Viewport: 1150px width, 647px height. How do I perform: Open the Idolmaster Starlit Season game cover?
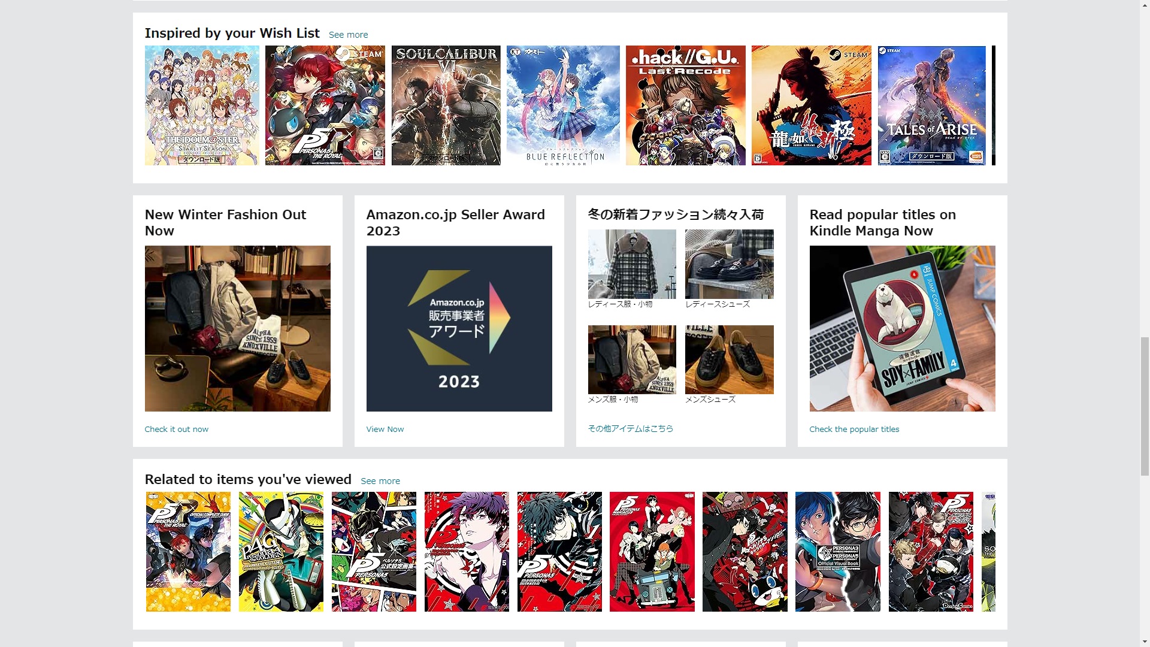(202, 105)
